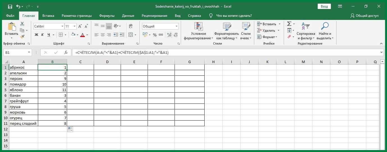Align text to the right
This screenshot has height=152, width=387.
[x=109, y=35]
